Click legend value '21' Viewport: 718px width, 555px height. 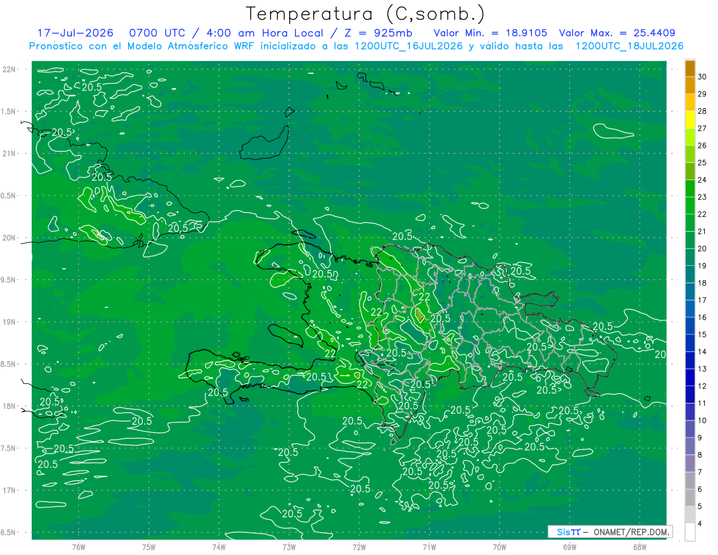click(x=702, y=231)
